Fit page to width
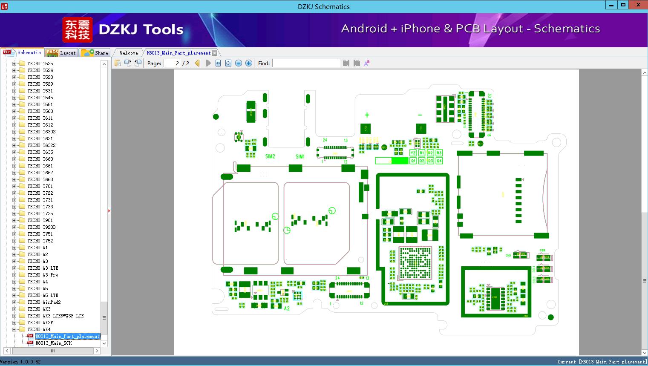The height and width of the screenshot is (366, 648). tap(218, 63)
